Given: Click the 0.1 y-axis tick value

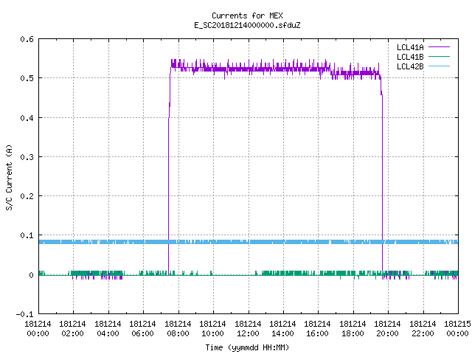Looking at the screenshot, I should coord(27,235).
